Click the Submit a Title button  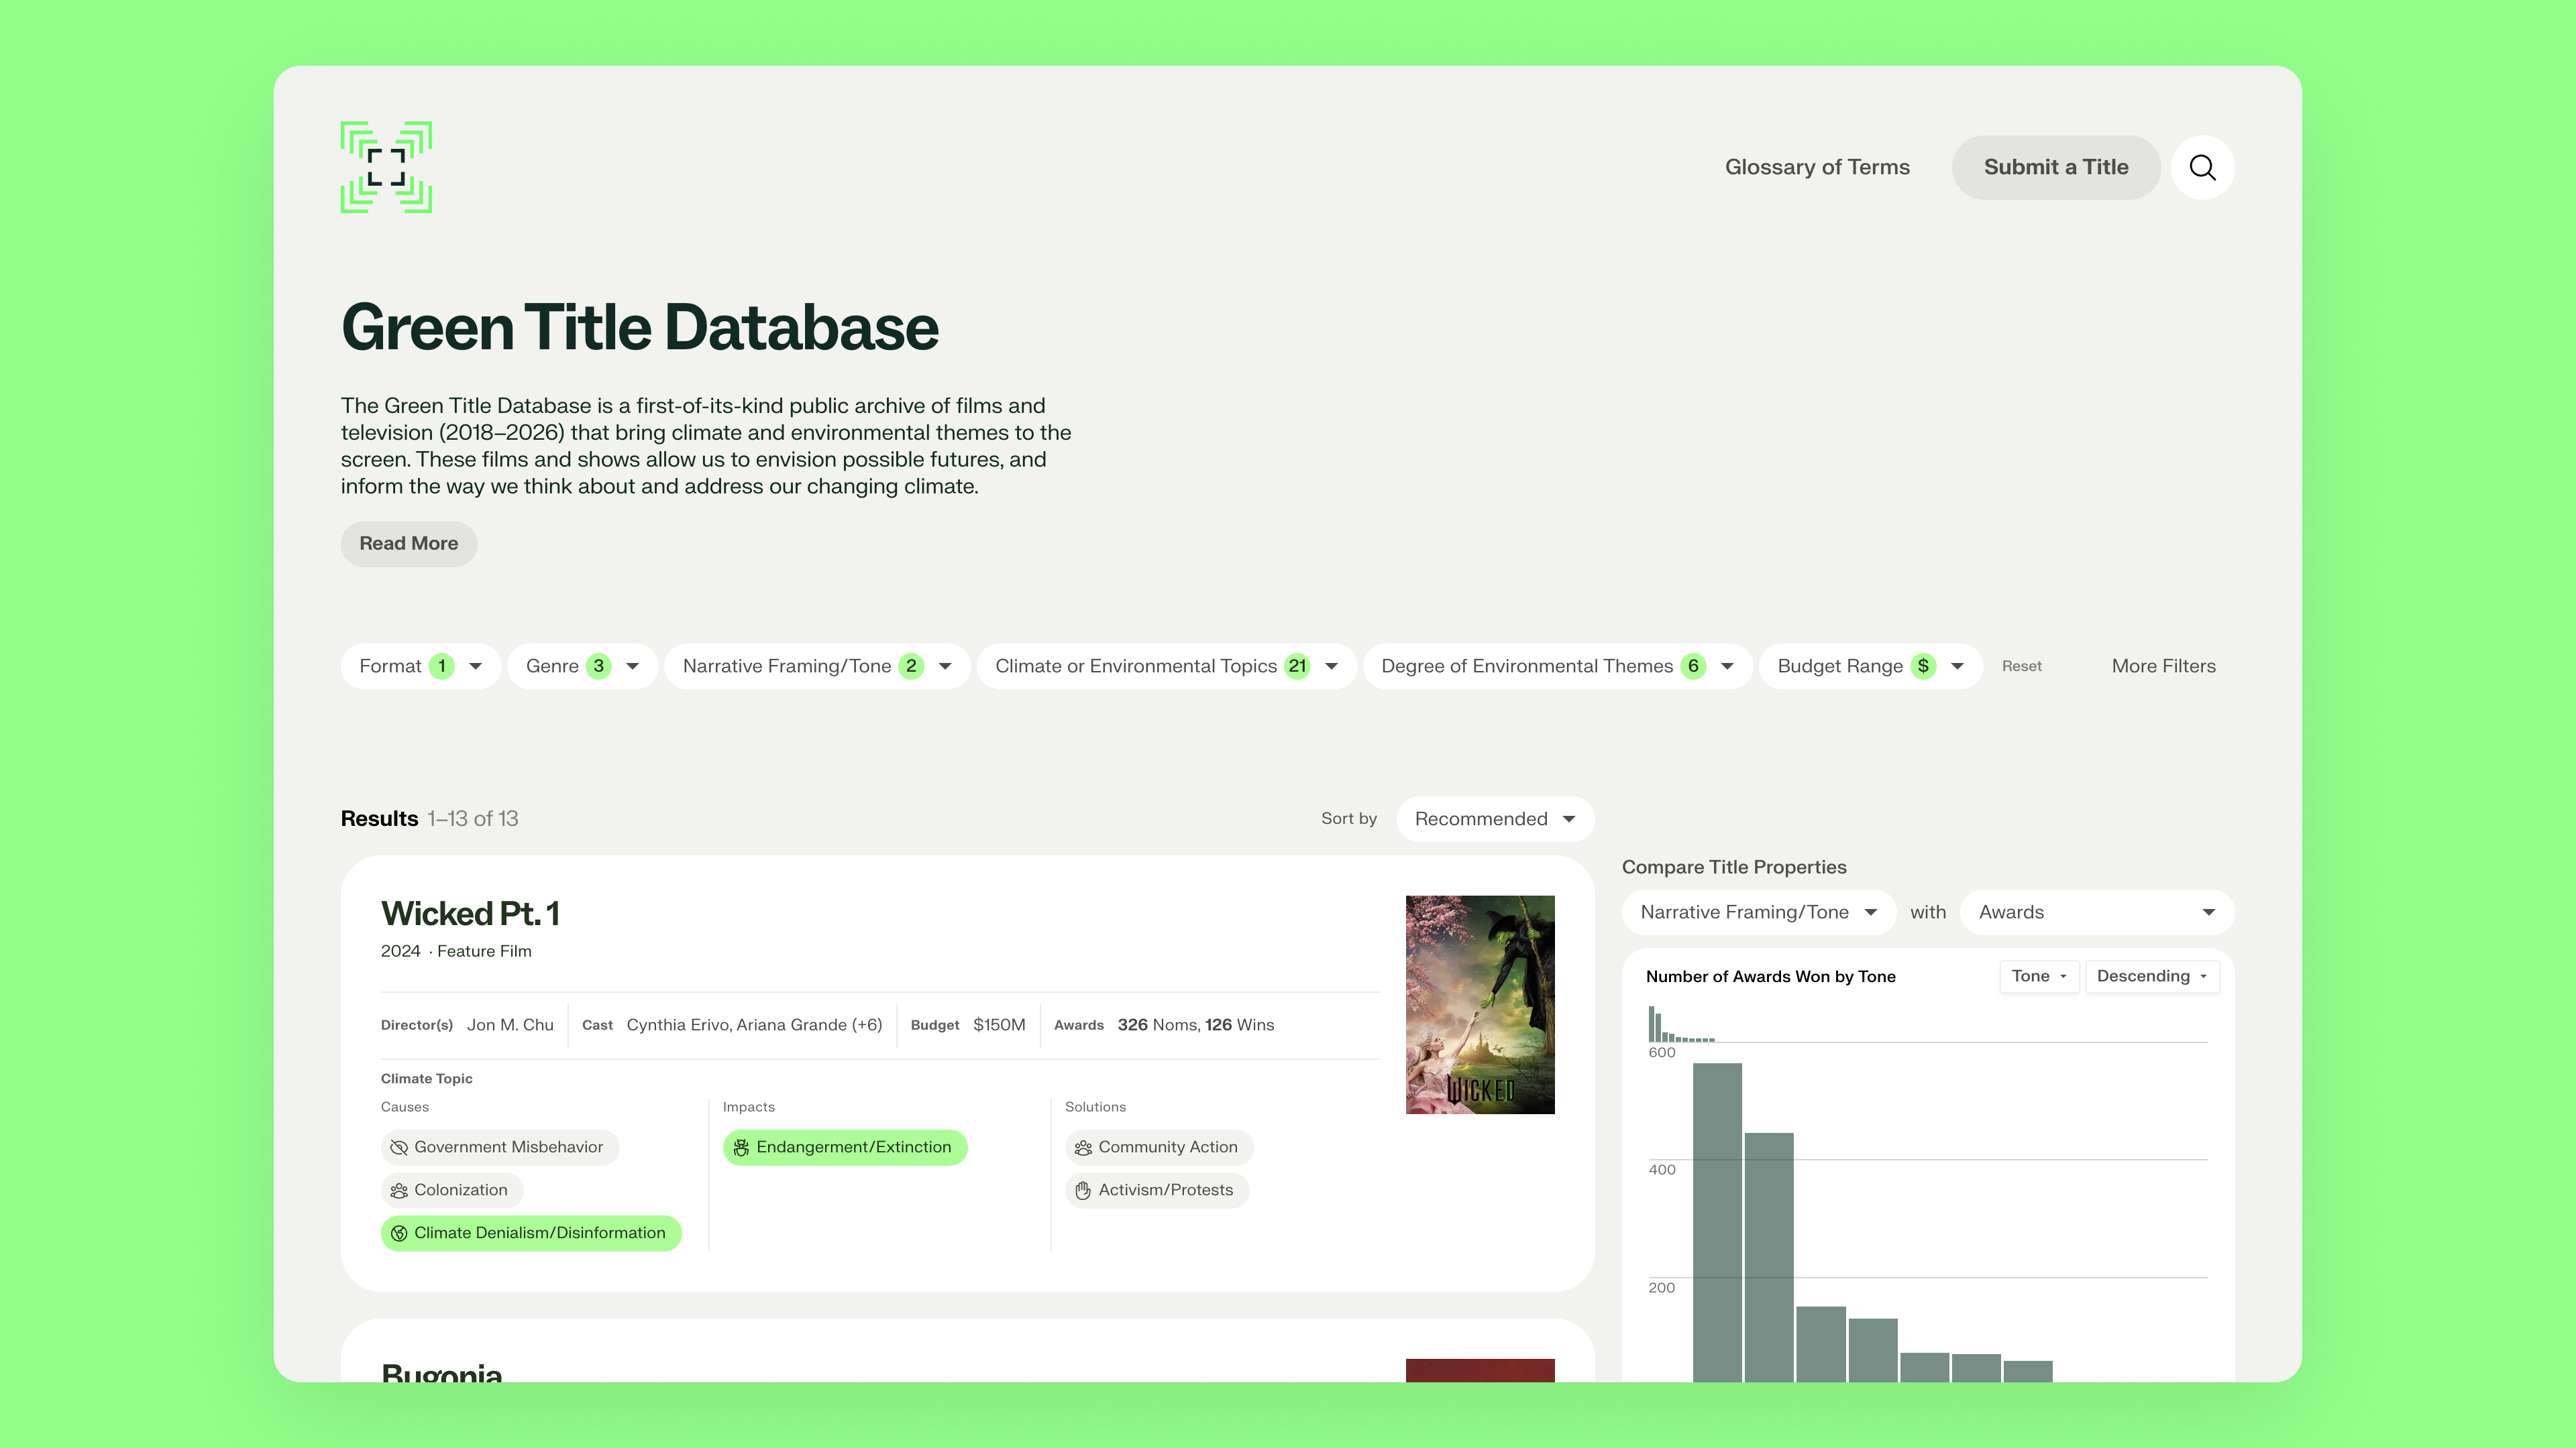coord(2056,167)
